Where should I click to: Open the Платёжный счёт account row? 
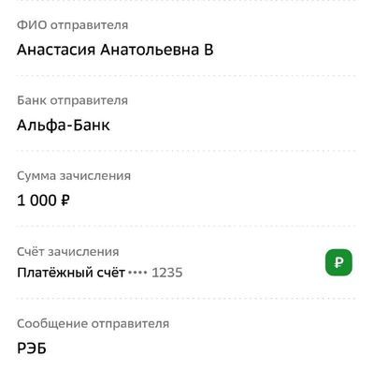(x=186, y=262)
